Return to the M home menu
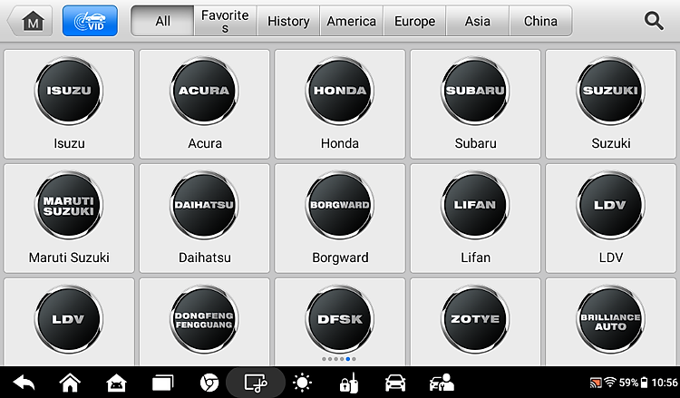Screen dimensions: 680x398 pos(30,21)
